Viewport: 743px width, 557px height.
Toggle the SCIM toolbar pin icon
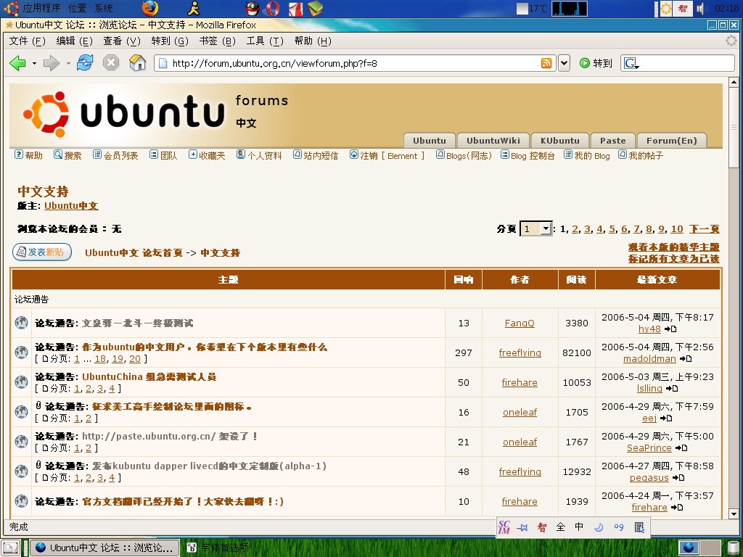coord(522,527)
